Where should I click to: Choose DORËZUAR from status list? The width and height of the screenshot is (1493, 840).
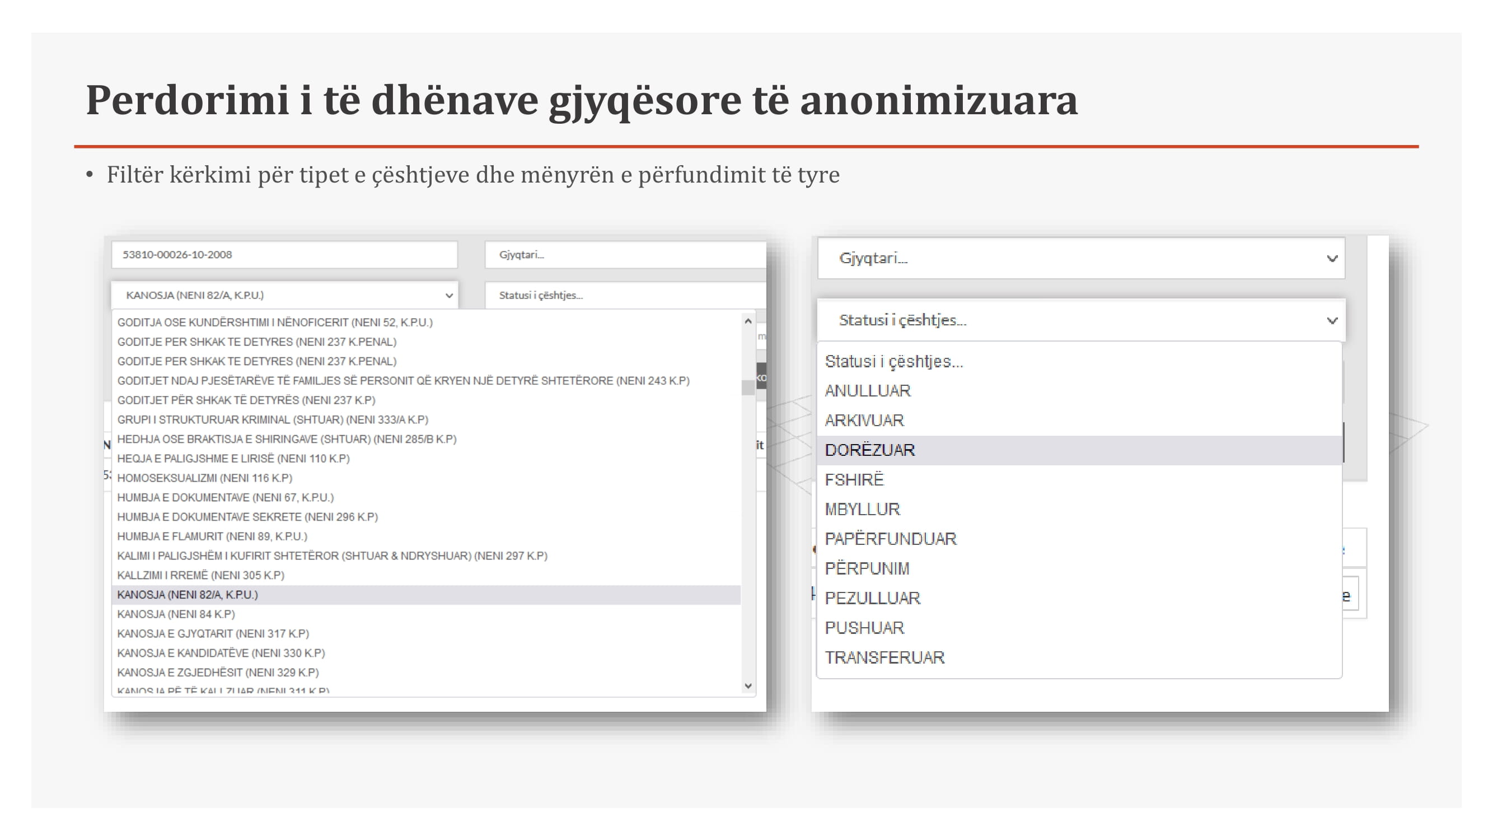coord(869,450)
